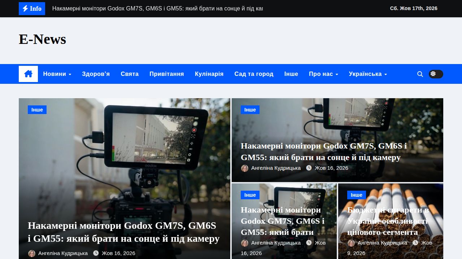Click author name Ангеліна Кудрицька on top-right post

click(276, 168)
